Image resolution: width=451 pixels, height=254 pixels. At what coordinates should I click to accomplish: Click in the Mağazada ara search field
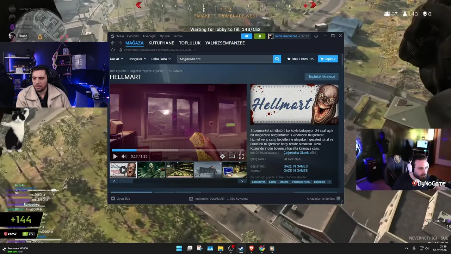225,59
